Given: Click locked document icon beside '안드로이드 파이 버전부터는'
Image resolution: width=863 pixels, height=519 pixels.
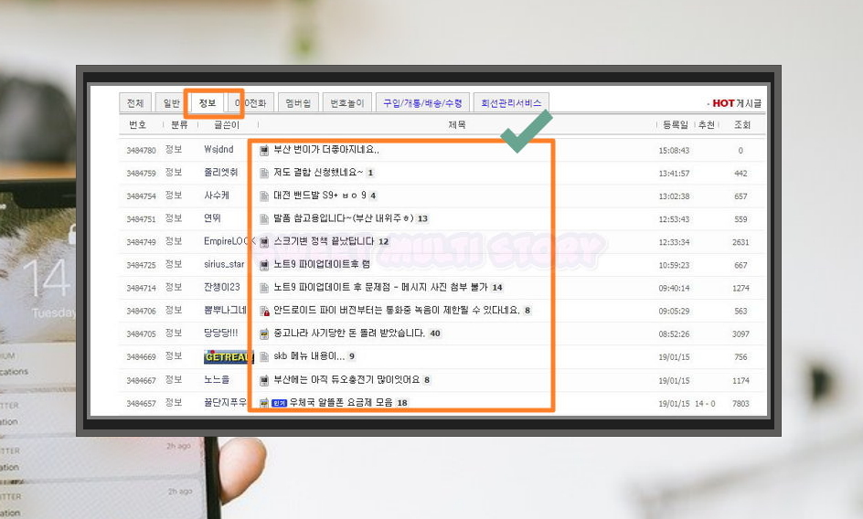Looking at the screenshot, I should [264, 311].
